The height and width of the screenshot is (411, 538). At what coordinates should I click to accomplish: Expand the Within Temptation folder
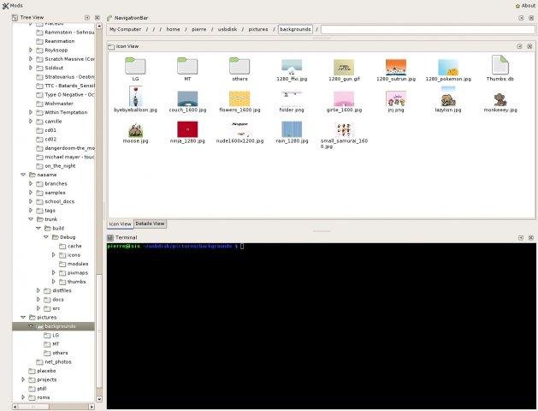pyautogui.click(x=31, y=112)
